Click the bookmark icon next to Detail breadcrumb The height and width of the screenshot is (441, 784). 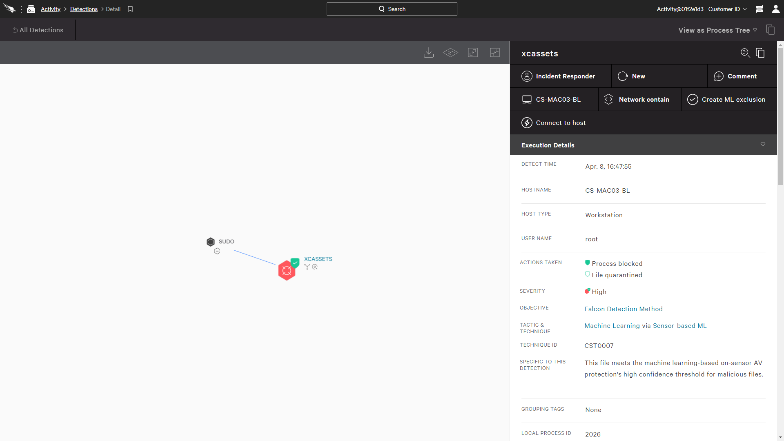(130, 9)
